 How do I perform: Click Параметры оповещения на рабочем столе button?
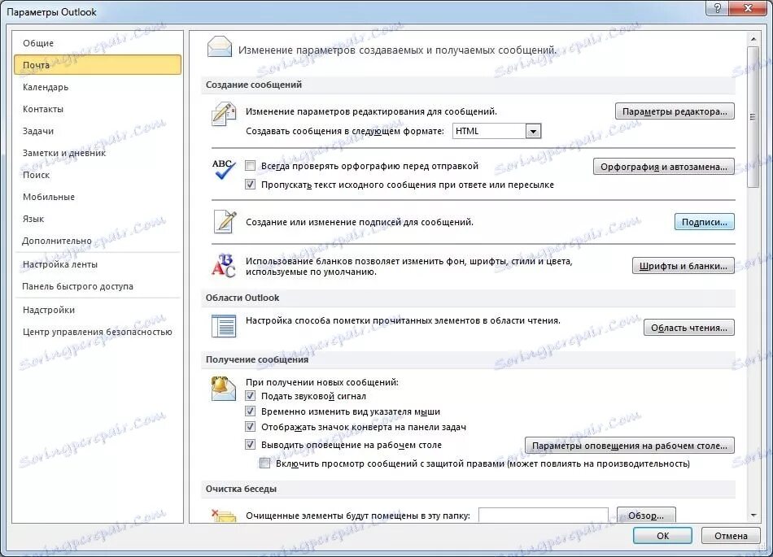(630, 446)
